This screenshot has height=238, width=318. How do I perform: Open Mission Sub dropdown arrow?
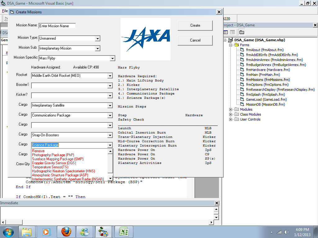[x=98, y=48]
